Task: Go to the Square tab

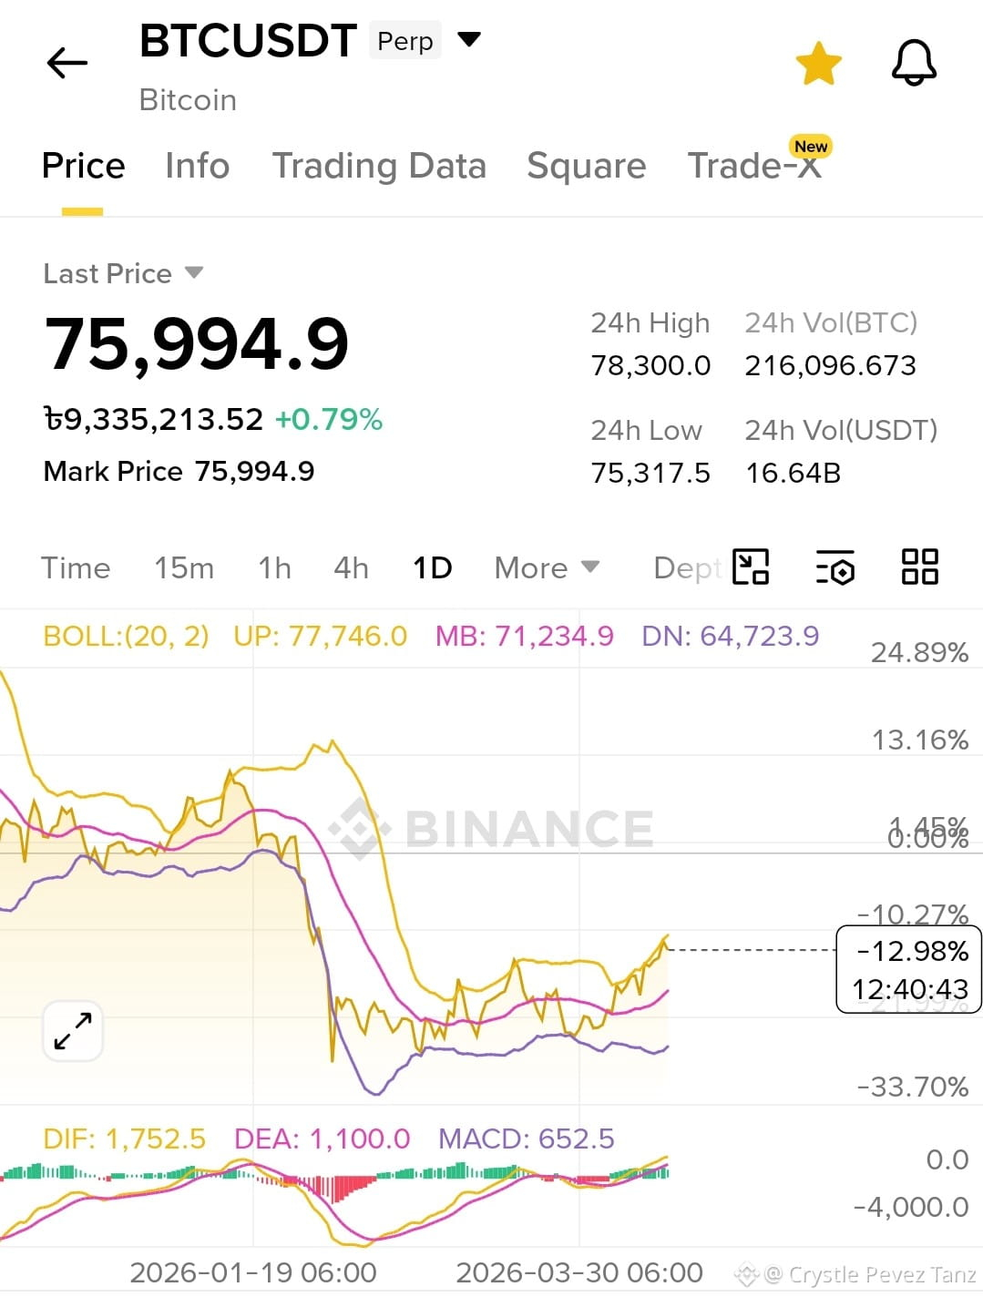Action: tap(586, 166)
